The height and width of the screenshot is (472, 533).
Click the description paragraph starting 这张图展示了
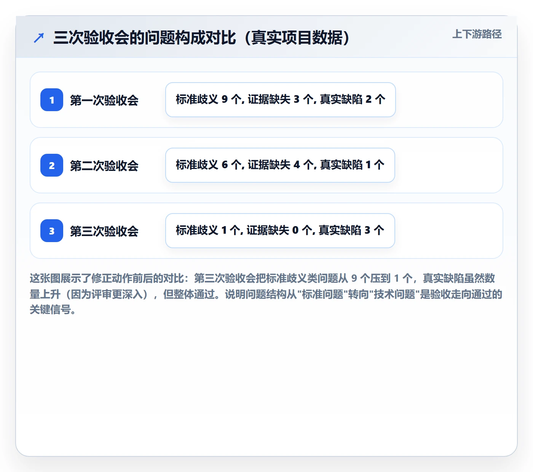tap(266, 294)
